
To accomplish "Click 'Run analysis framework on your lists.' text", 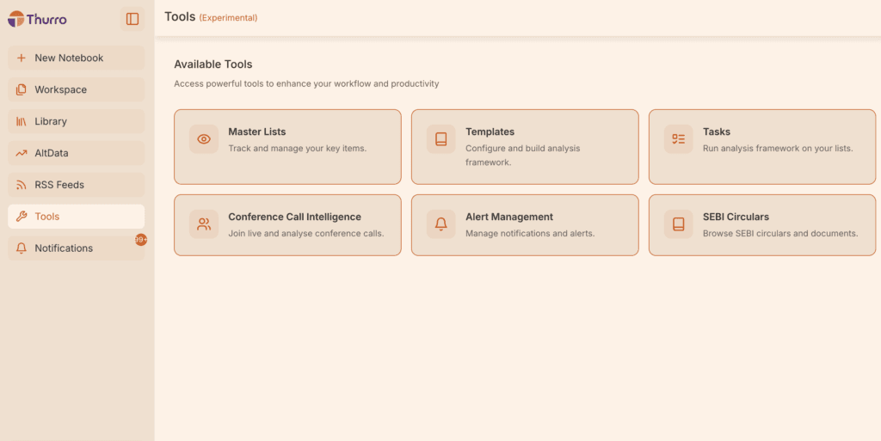I will click(x=778, y=149).
